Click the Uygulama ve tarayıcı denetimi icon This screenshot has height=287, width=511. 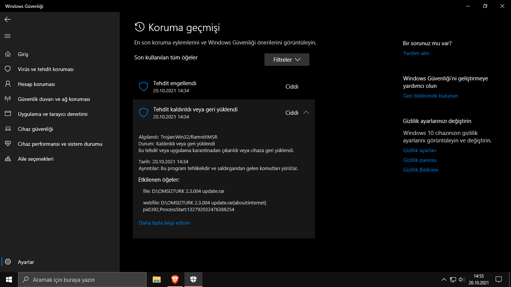pos(7,114)
